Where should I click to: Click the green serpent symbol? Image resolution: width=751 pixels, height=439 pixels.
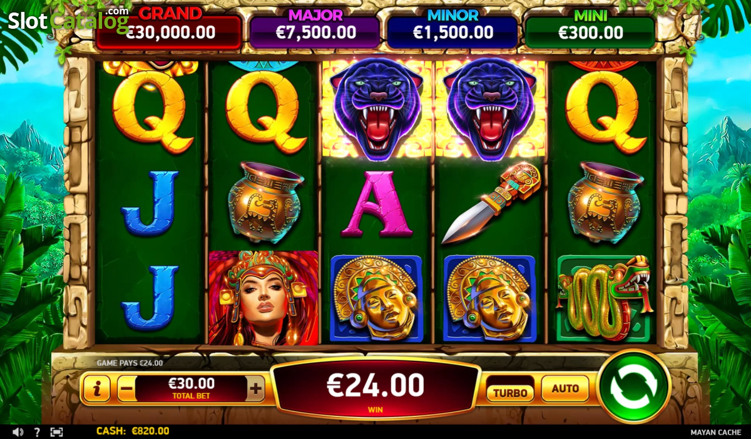pyautogui.click(x=605, y=298)
